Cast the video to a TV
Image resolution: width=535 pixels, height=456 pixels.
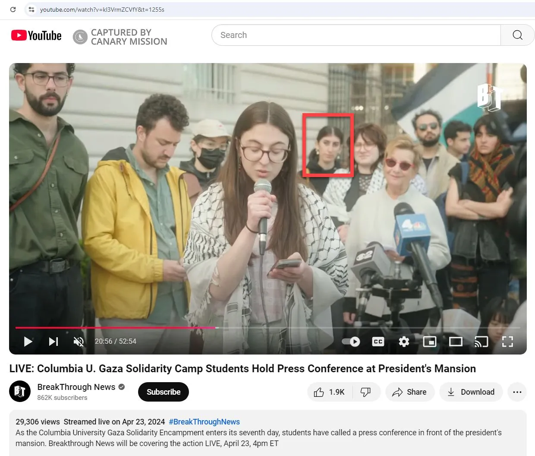(x=481, y=341)
